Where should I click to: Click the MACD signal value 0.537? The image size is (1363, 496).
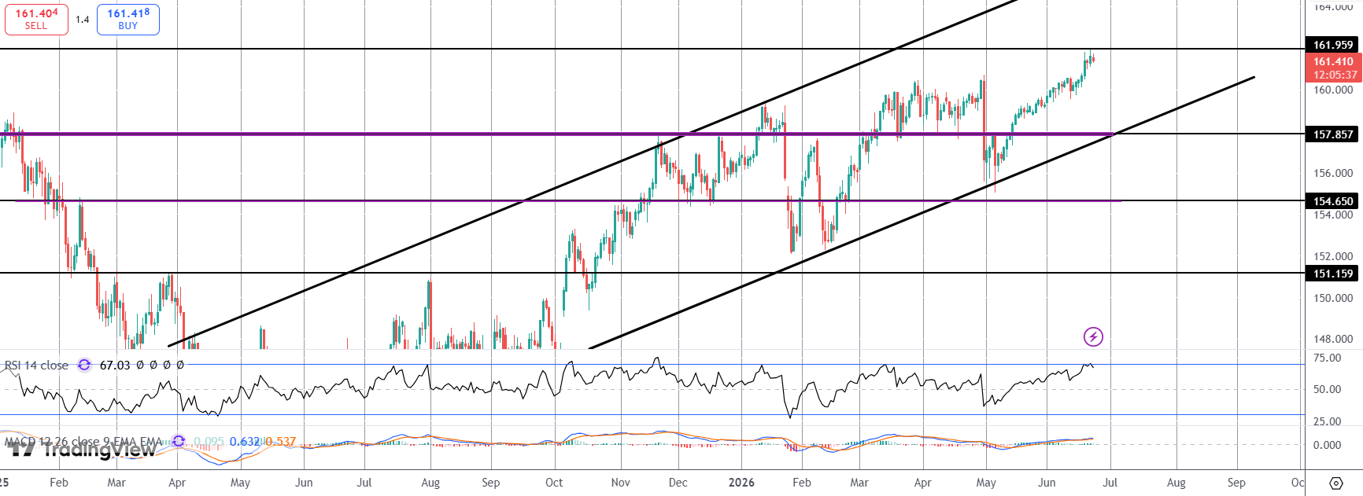click(281, 442)
